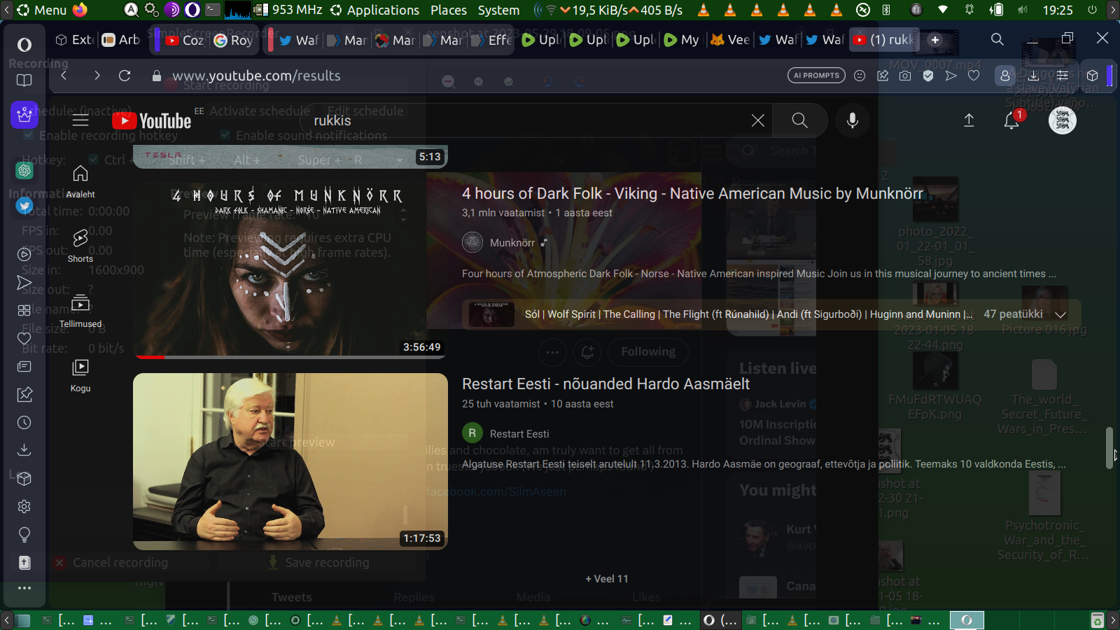Click the page vertical scrollbar thumb
The image size is (1120, 630).
1109,448
